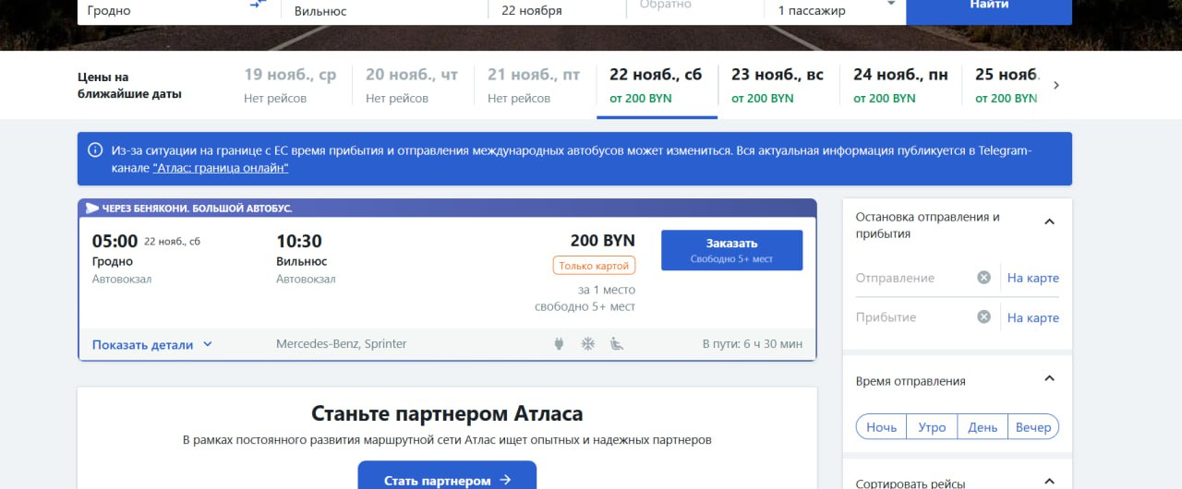Toggle the День departure time filter
Viewport: 1182px width, 489px height.
pyautogui.click(x=983, y=427)
